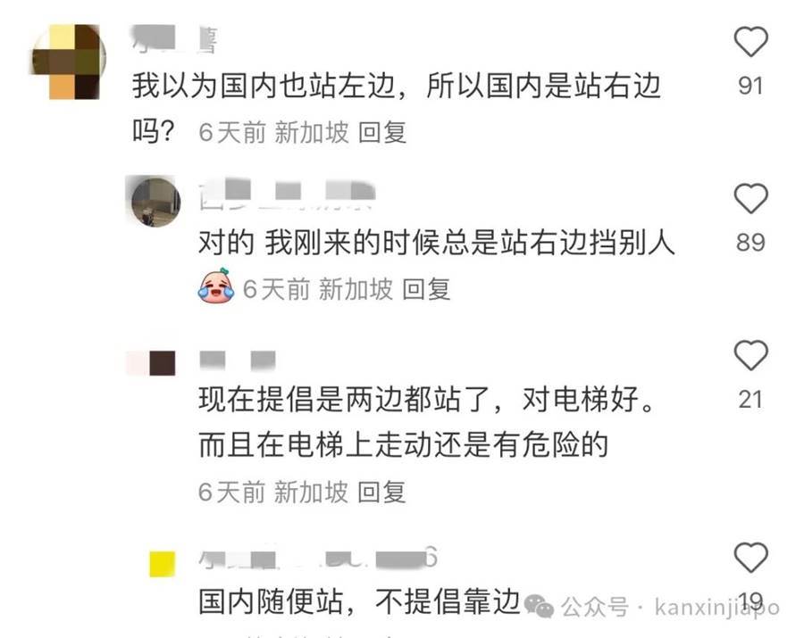
Task: Open the yellow avatar of last commenter
Action: [162, 564]
